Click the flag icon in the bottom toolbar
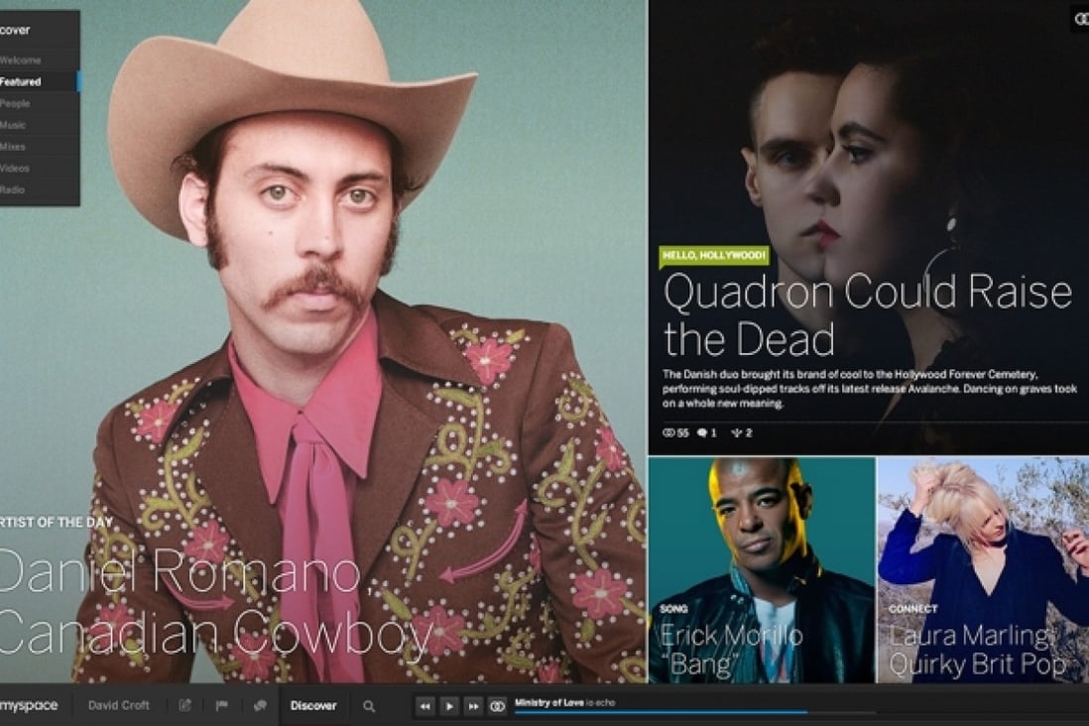The width and height of the screenshot is (1089, 726). click(x=223, y=705)
